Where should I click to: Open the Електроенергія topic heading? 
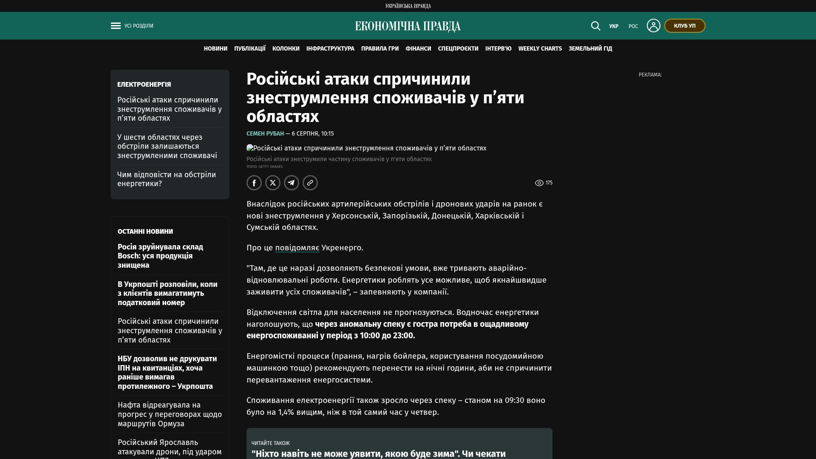pos(144,85)
